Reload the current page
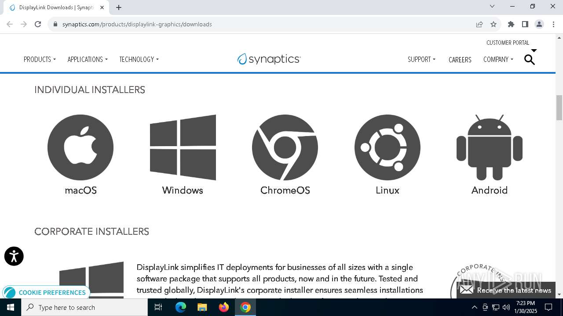The height and width of the screenshot is (316, 563). (38, 24)
